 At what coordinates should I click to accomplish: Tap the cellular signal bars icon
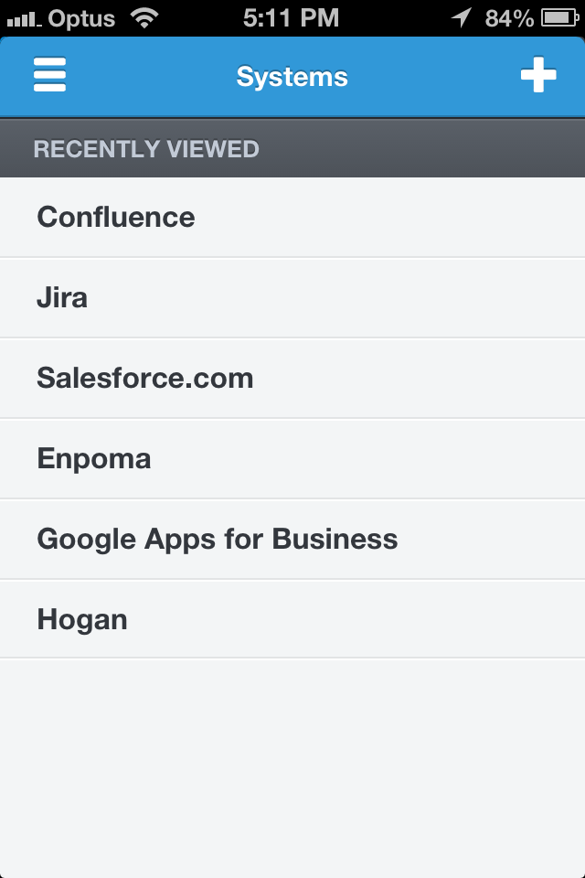pos(24,18)
